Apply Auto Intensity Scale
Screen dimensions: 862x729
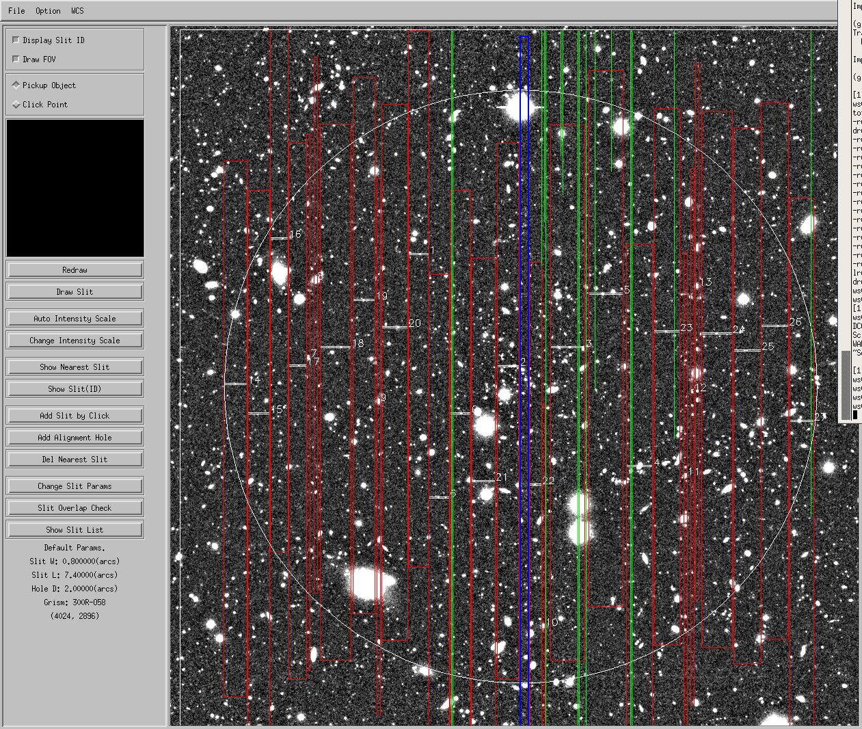tap(75, 319)
